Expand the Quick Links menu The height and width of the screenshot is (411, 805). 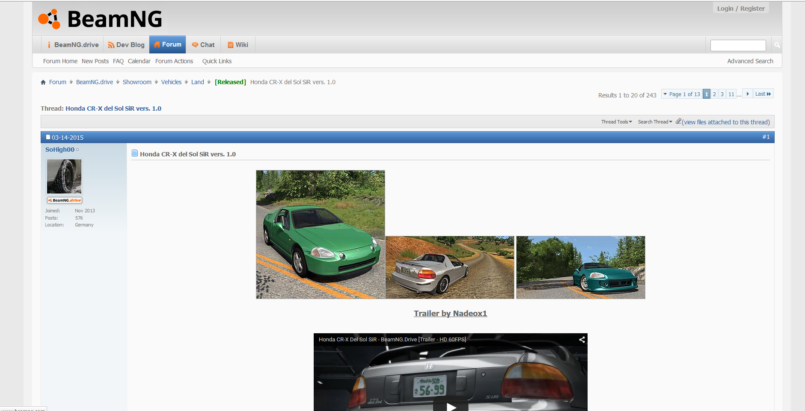(x=217, y=61)
